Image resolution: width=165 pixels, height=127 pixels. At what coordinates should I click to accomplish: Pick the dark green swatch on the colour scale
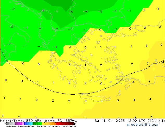point(34,124)
